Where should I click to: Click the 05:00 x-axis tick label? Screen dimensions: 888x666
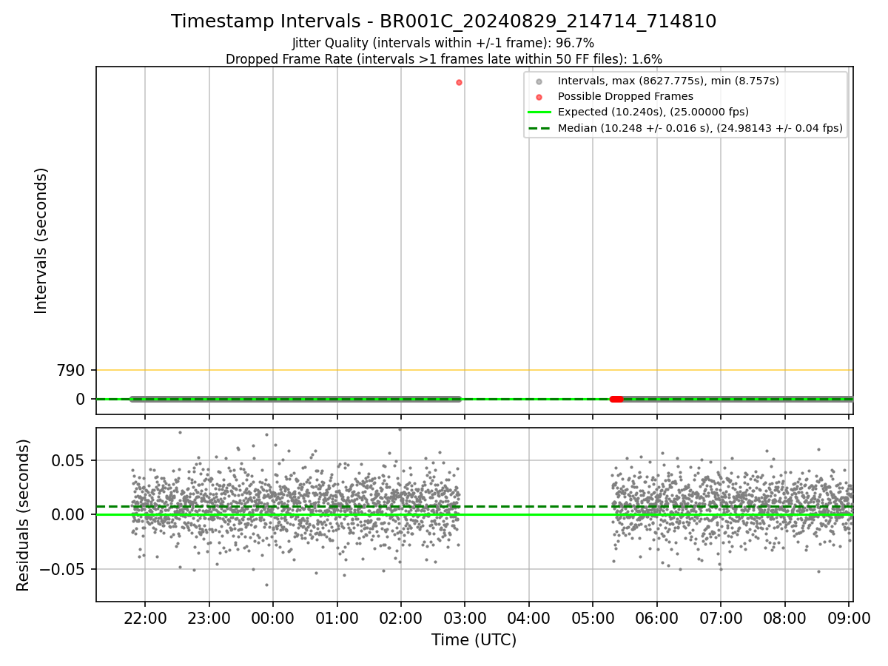(593, 618)
